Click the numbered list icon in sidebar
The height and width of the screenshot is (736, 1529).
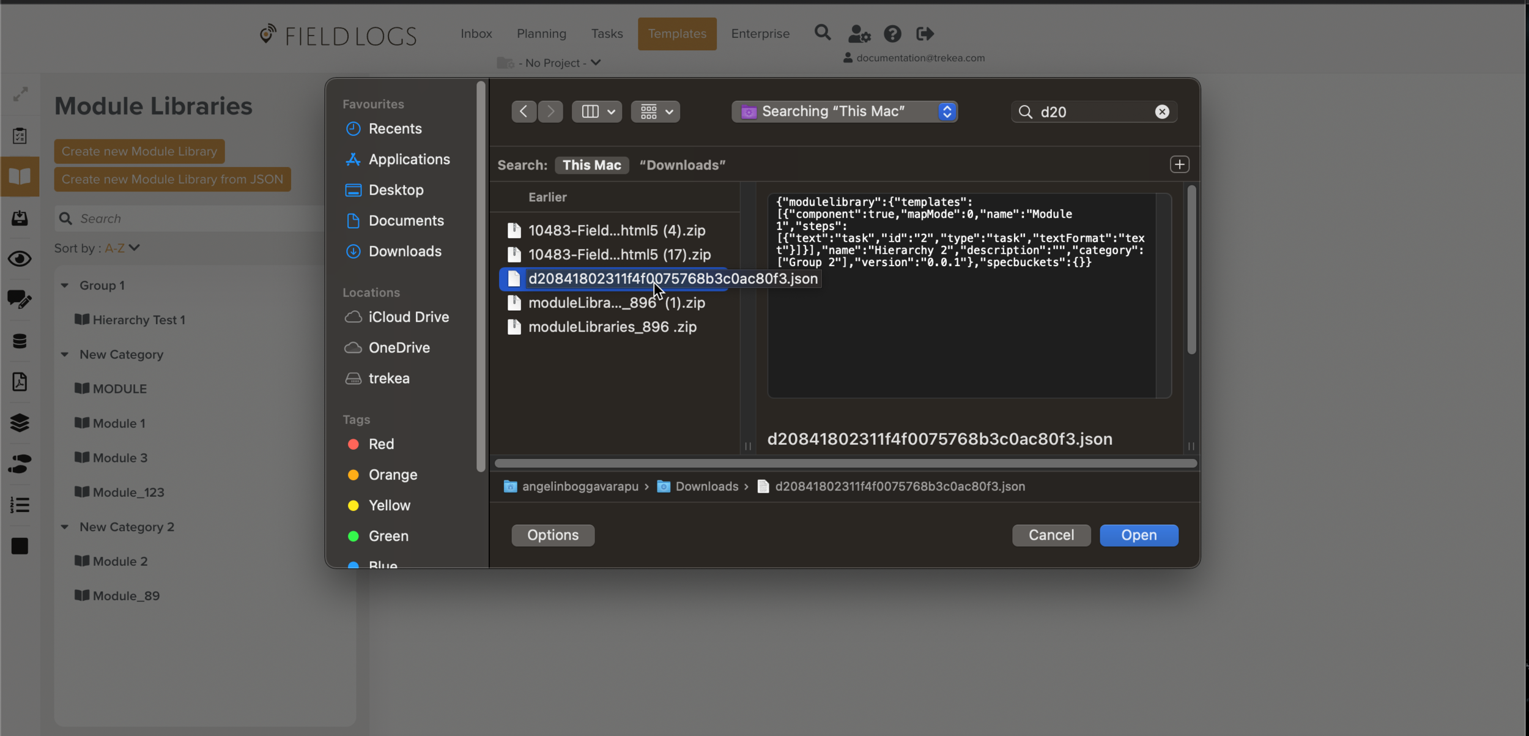coord(20,505)
